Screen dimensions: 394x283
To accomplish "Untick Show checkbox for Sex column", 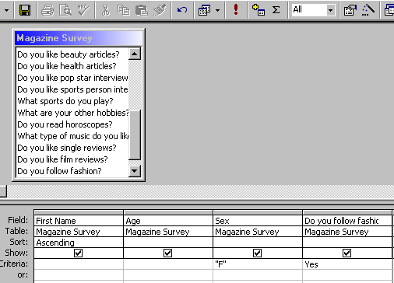I will point(257,253).
